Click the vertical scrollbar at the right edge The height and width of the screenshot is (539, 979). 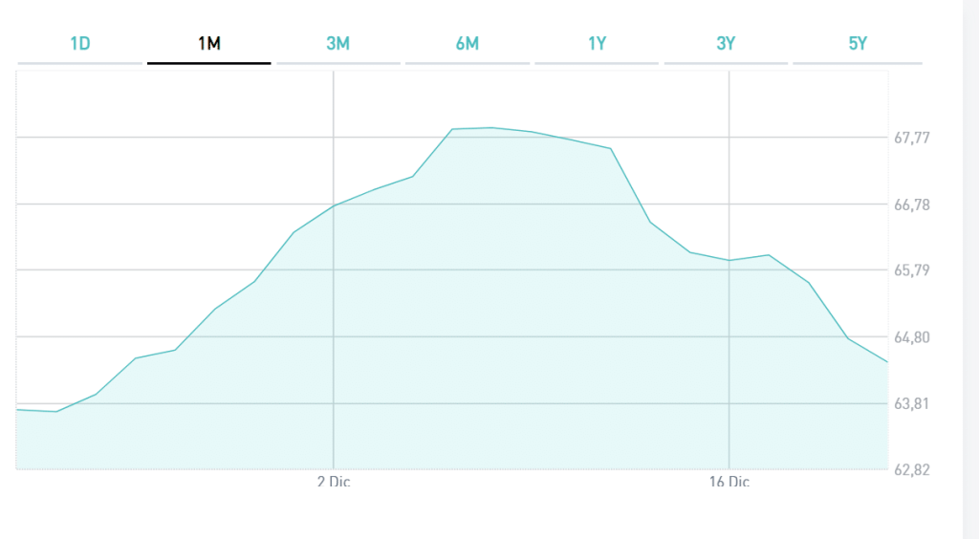pos(970,269)
